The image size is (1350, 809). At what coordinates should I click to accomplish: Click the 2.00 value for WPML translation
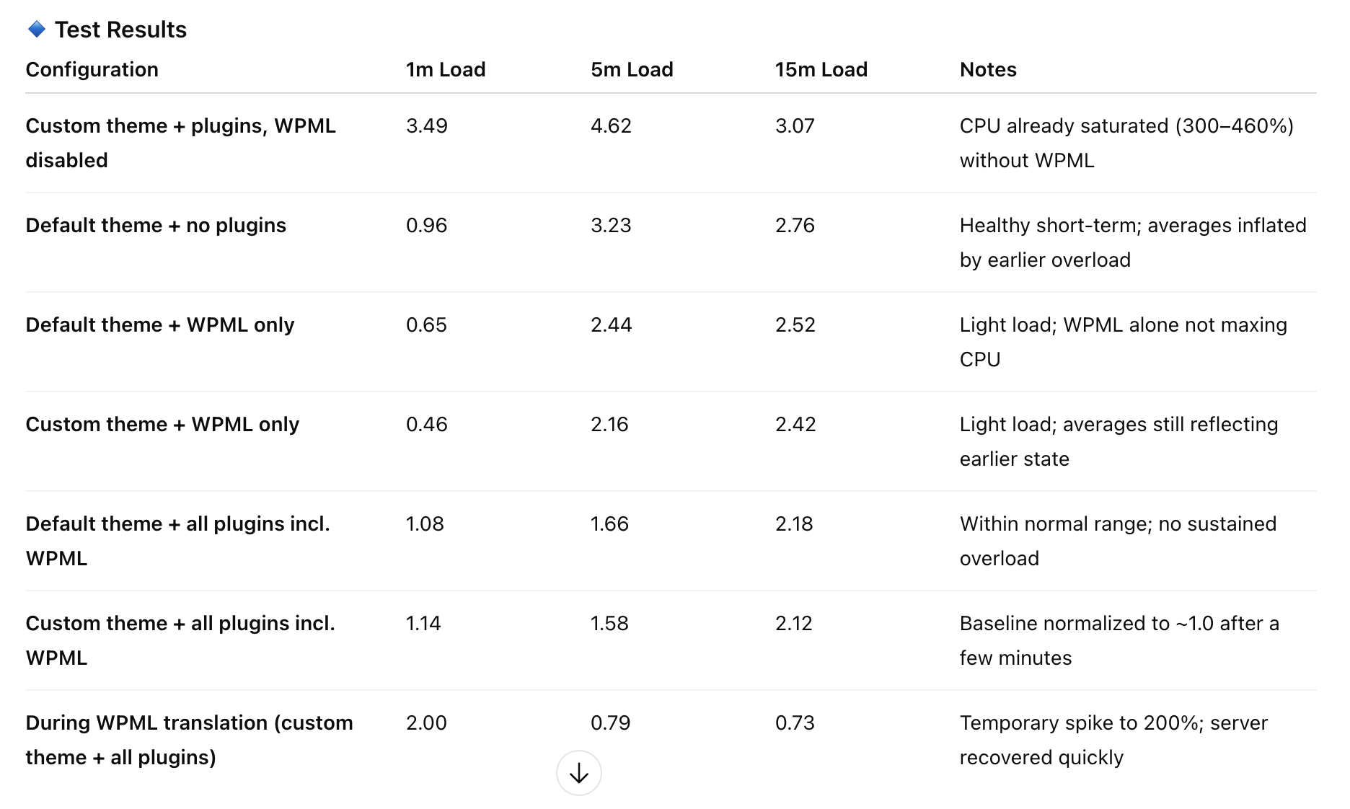(x=426, y=722)
